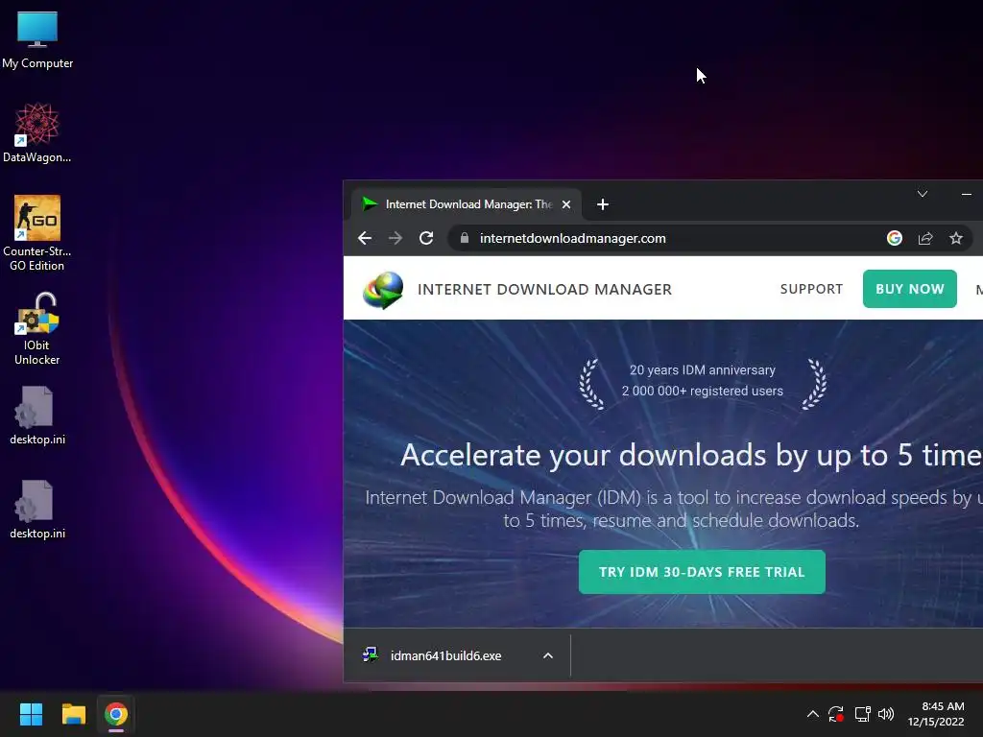Select the lower desktop.ini file icon
The height and width of the screenshot is (737, 983).
click(37, 509)
